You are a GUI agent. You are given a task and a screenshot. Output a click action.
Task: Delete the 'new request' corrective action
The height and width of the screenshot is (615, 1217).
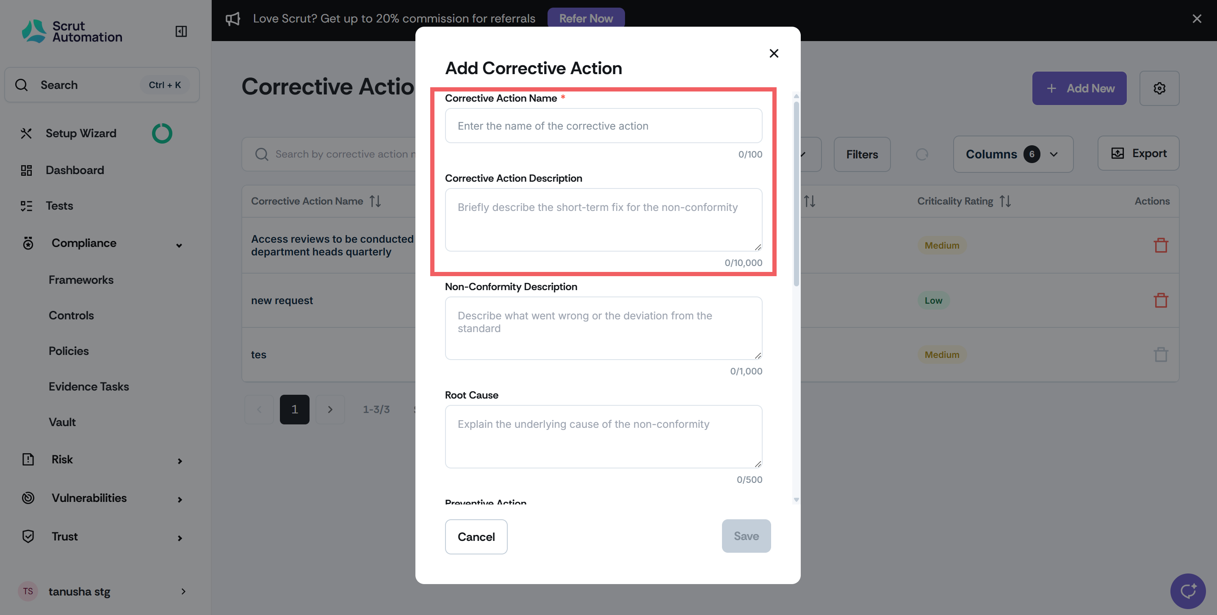1160,300
